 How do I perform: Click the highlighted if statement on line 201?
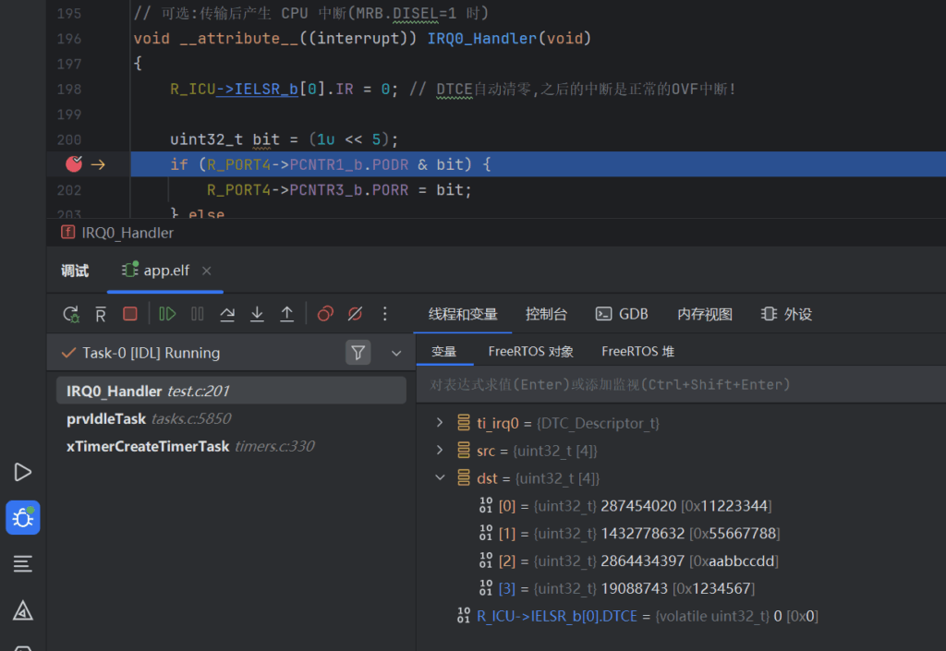[x=331, y=164]
